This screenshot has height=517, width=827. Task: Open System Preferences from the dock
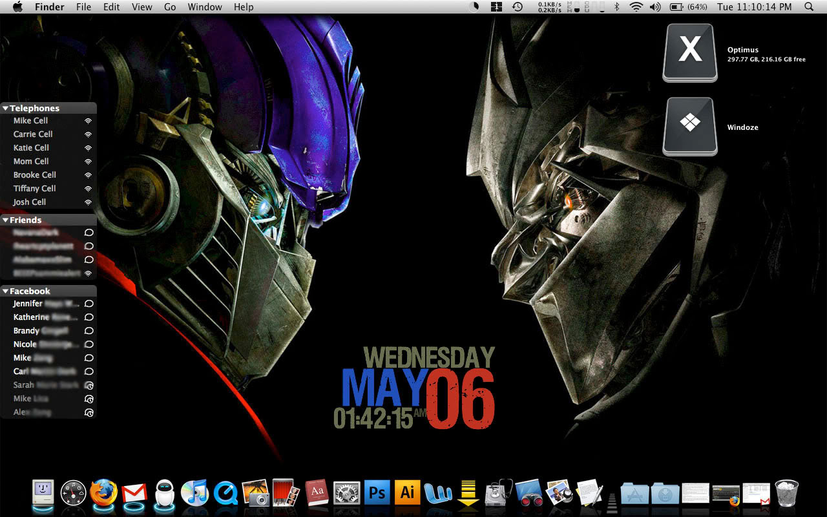[346, 493]
